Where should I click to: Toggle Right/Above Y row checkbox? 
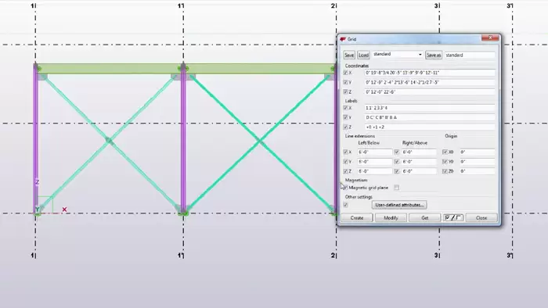point(397,162)
